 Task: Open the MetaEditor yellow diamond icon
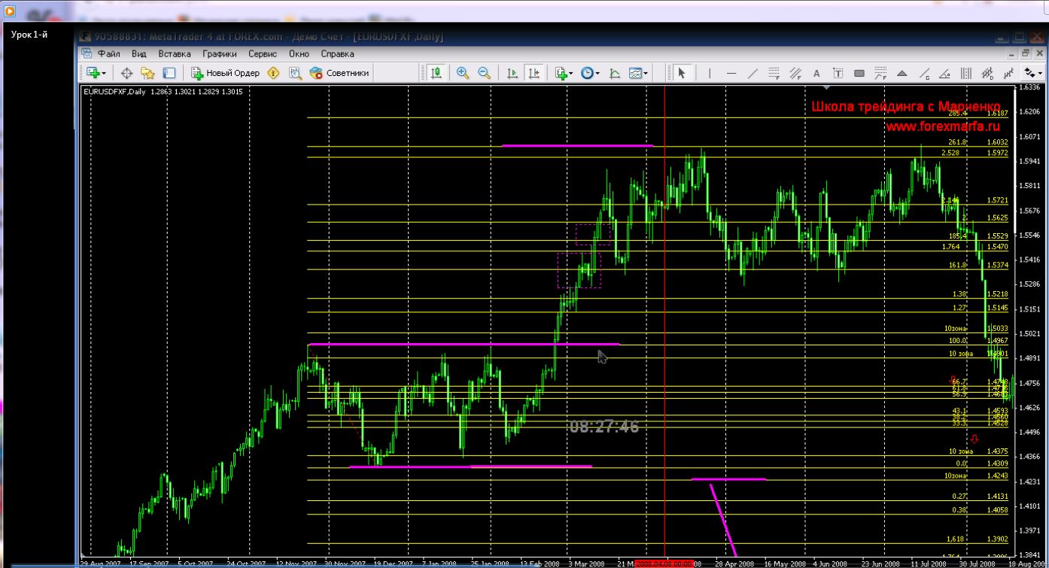point(273,73)
